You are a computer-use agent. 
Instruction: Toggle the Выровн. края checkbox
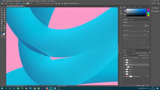click(73, 3)
